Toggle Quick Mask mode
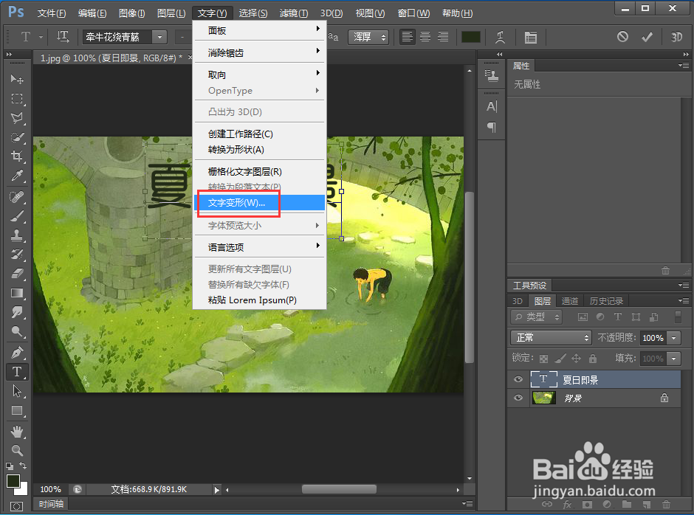The height and width of the screenshot is (515, 694). pos(16,506)
